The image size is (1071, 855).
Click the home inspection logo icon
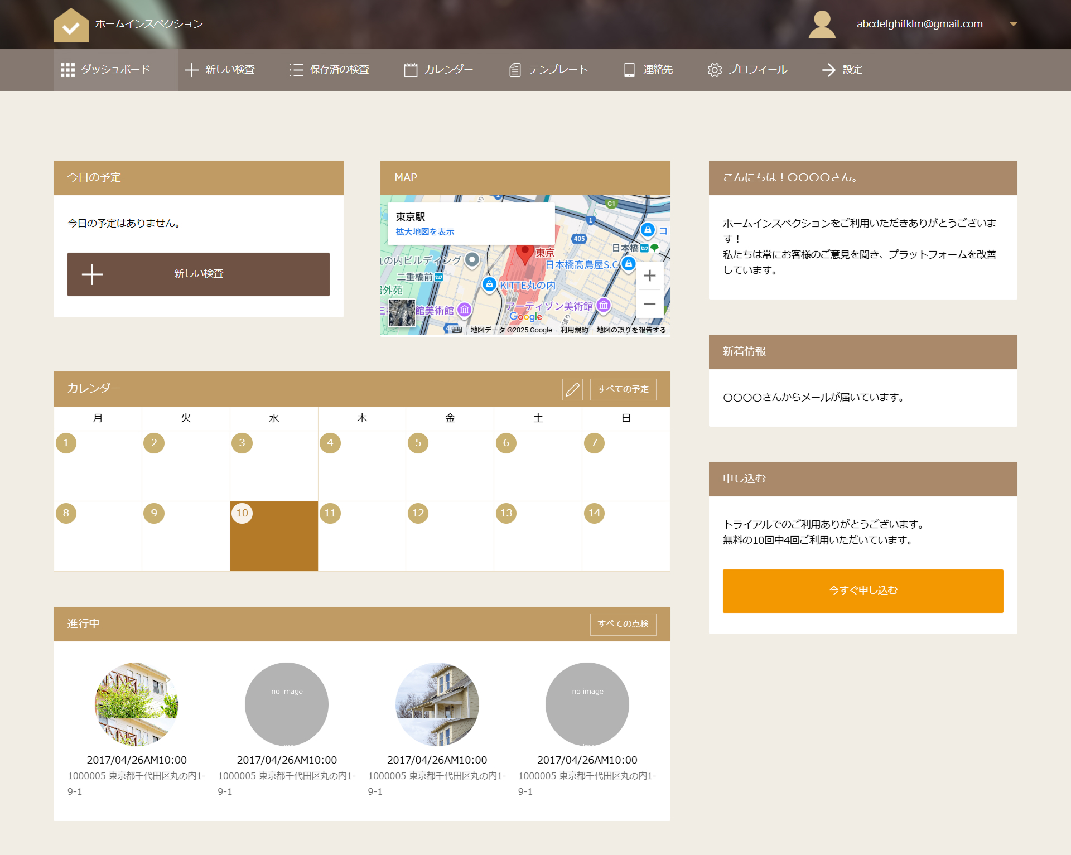click(71, 25)
